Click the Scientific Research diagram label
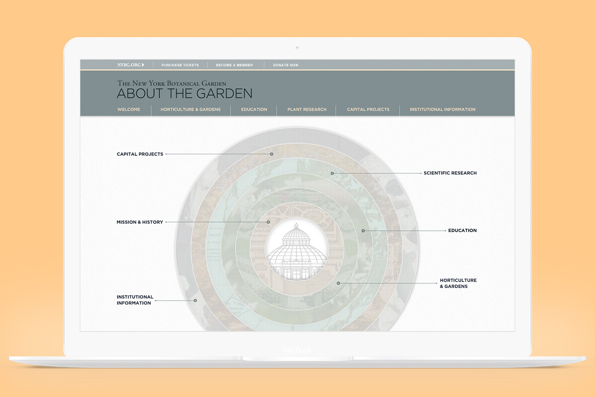595x397 pixels. (450, 173)
